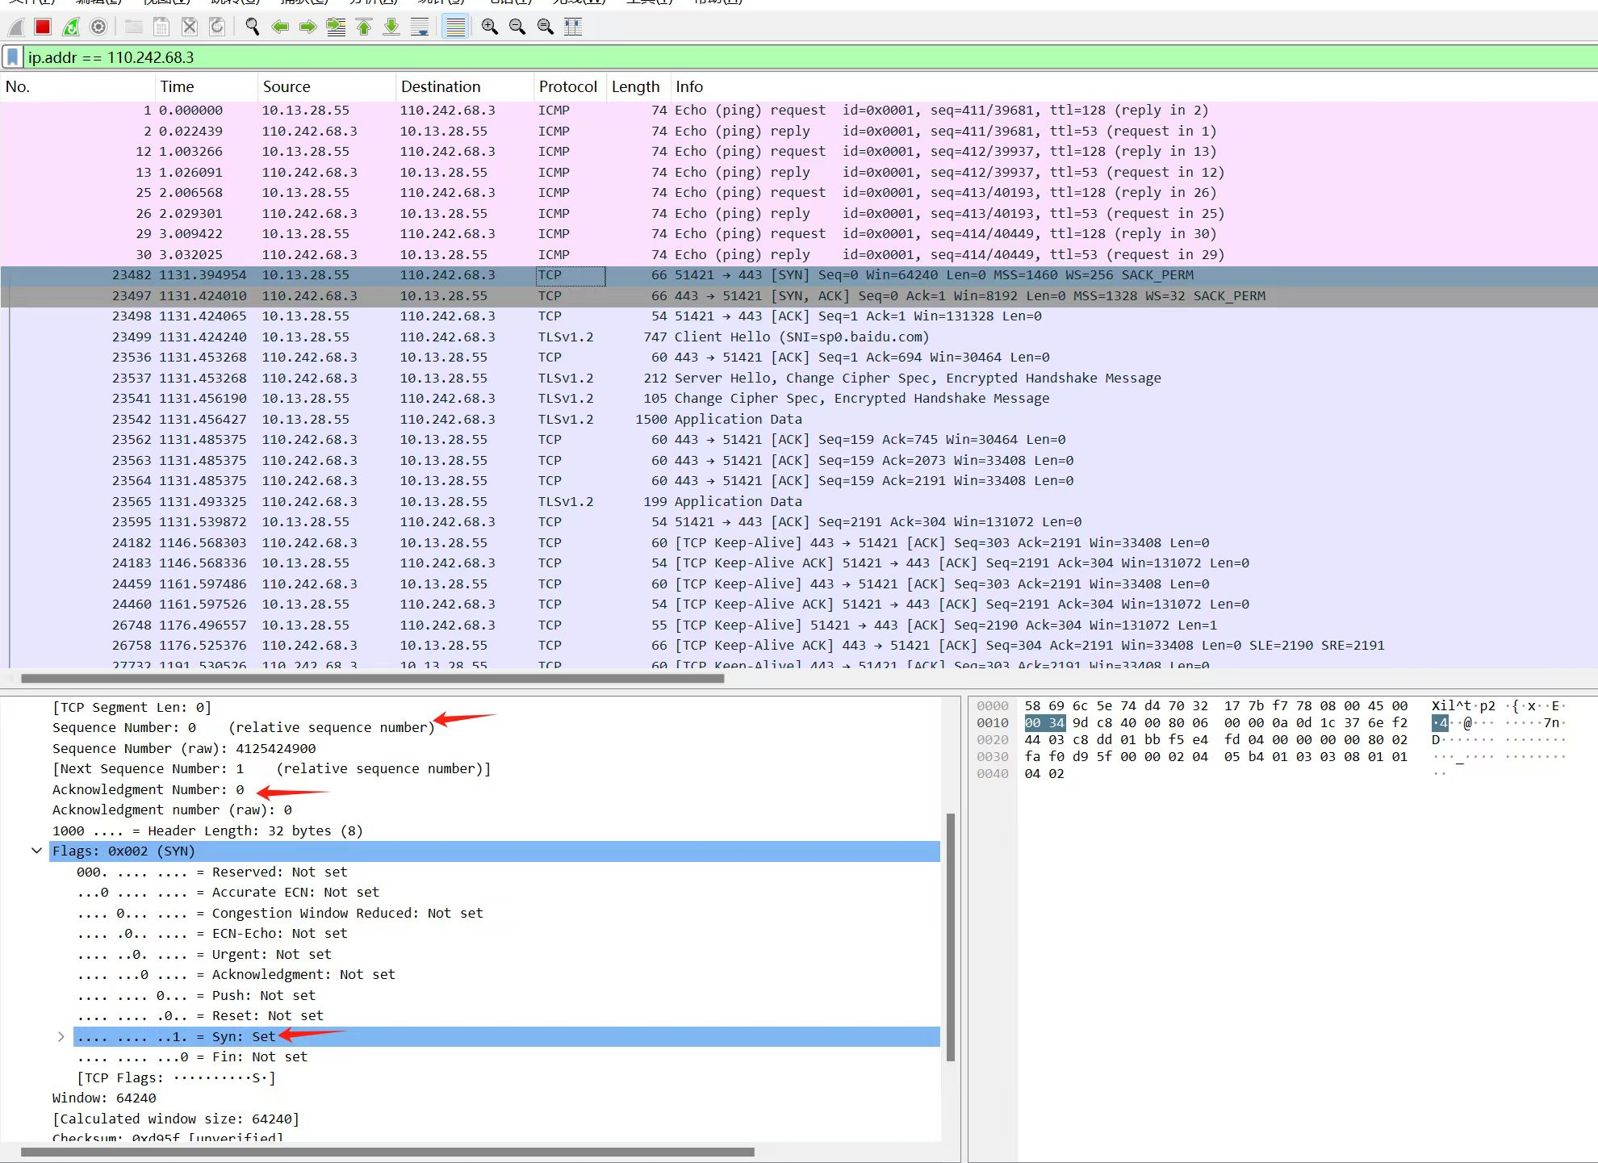Viewport: 1598px width, 1163px height.
Task: Sort by the No. column header
Action: click(77, 86)
